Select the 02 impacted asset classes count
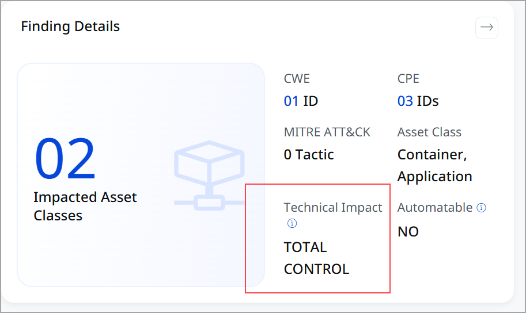526x313 pixels. (65, 158)
